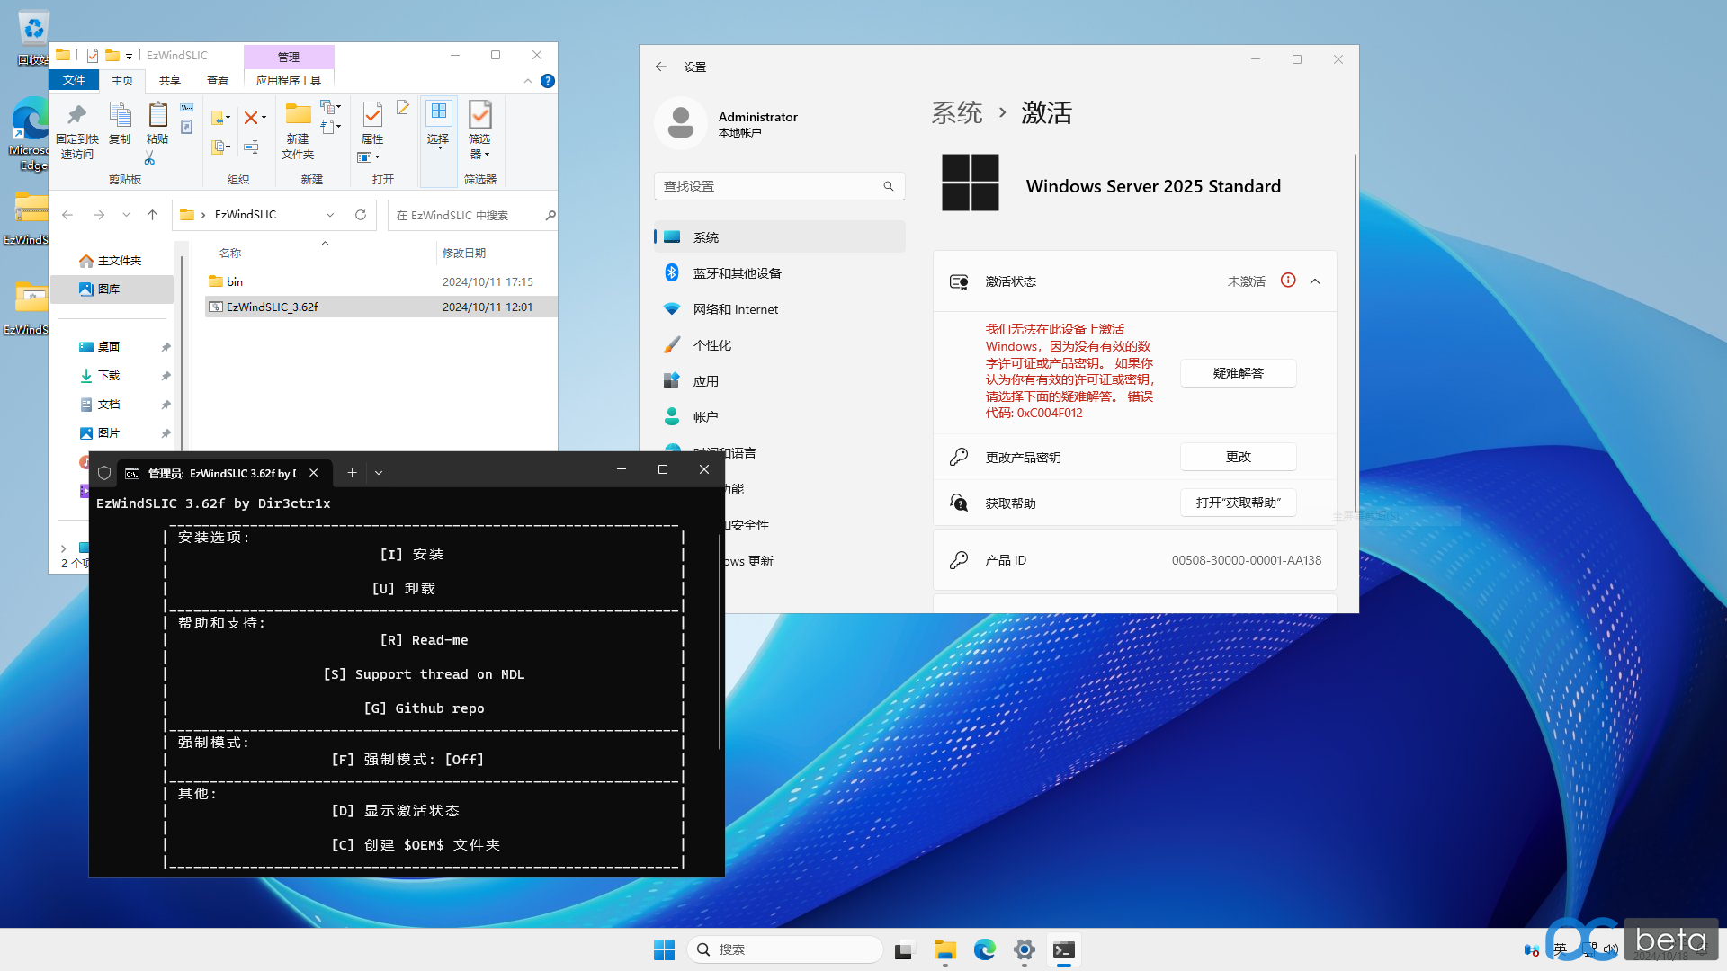Image resolution: width=1727 pixels, height=971 pixels.
Task: Switch to the 共享 ribbon tab
Action: coord(170,80)
